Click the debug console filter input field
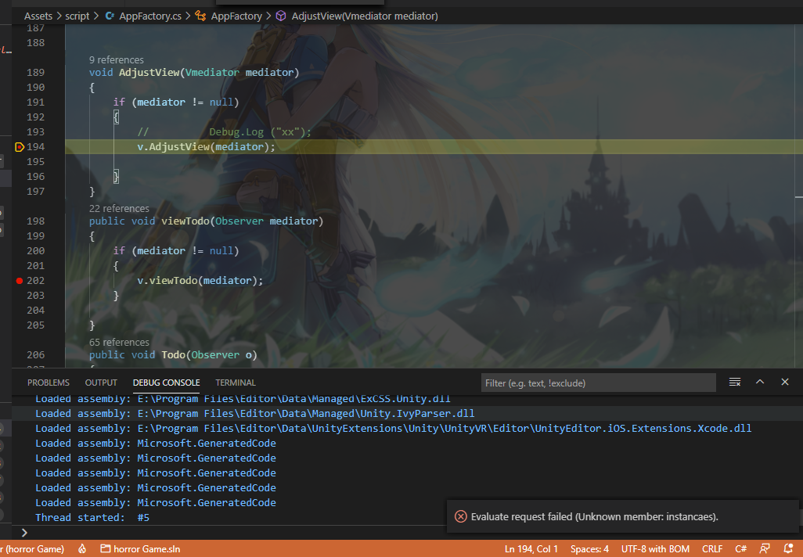The width and height of the screenshot is (803, 557). coord(598,383)
